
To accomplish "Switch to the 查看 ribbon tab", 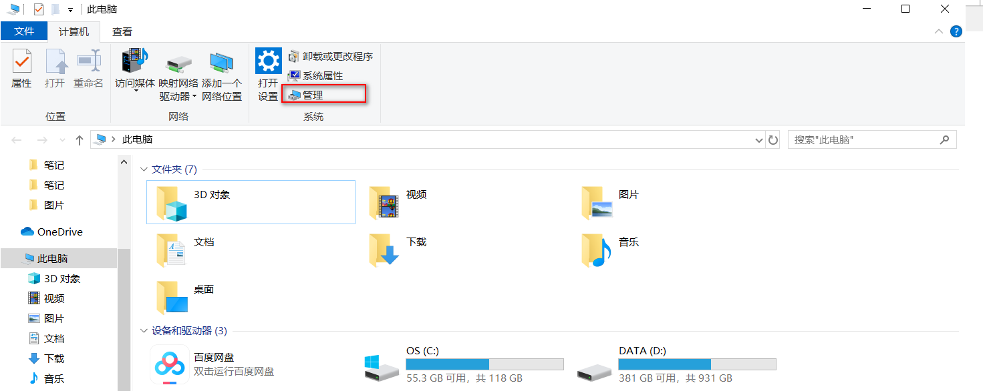I will (122, 31).
